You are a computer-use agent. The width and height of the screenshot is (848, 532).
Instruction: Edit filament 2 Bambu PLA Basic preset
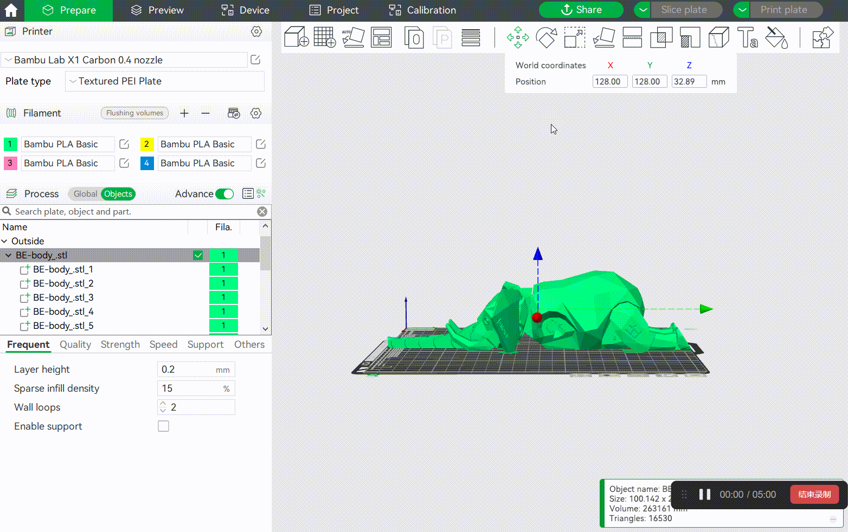point(261,144)
